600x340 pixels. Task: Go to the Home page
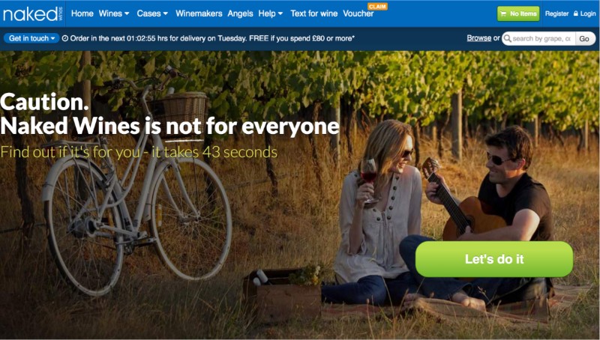coord(82,13)
